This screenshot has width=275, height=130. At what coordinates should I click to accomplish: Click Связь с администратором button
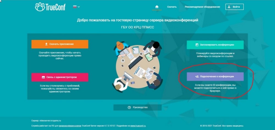click(60, 77)
